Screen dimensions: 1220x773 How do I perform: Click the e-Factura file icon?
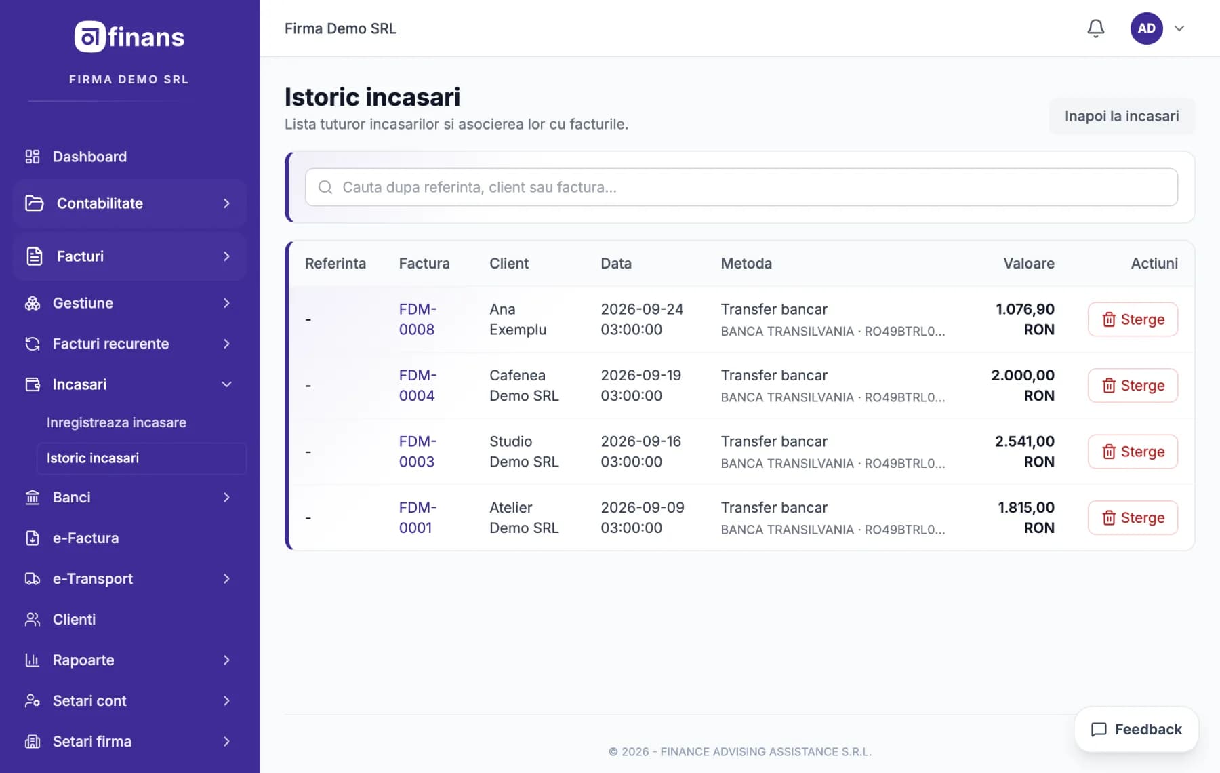tap(33, 538)
